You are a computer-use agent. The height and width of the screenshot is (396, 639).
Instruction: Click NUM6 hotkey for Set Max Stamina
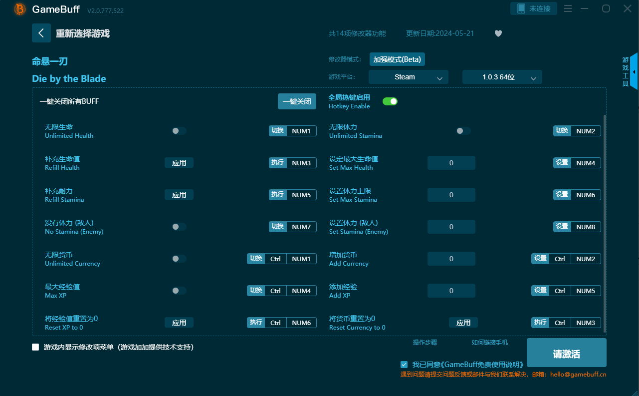click(x=586, y=195)
